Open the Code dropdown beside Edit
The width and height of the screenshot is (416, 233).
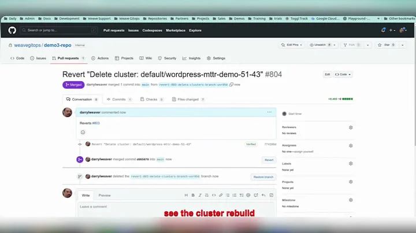(x=343, y=74)
